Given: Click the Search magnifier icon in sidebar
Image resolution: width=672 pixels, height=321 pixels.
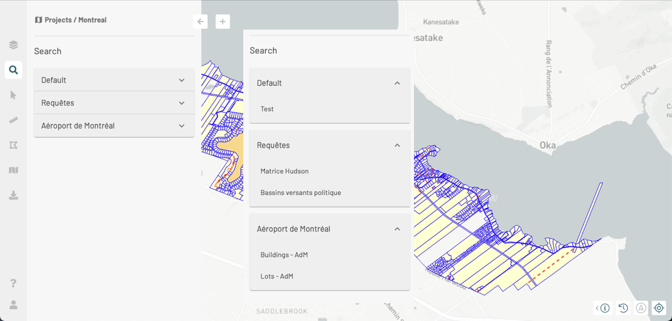Looking at the screenshot, I should [13, 70].
